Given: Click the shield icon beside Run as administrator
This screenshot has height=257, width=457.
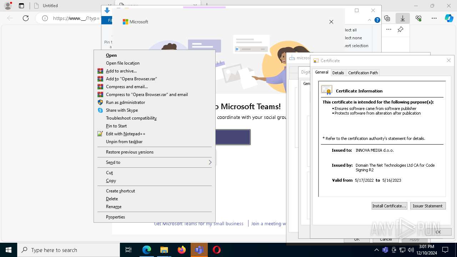Looking at the screenshot, I should click(100, 102).
